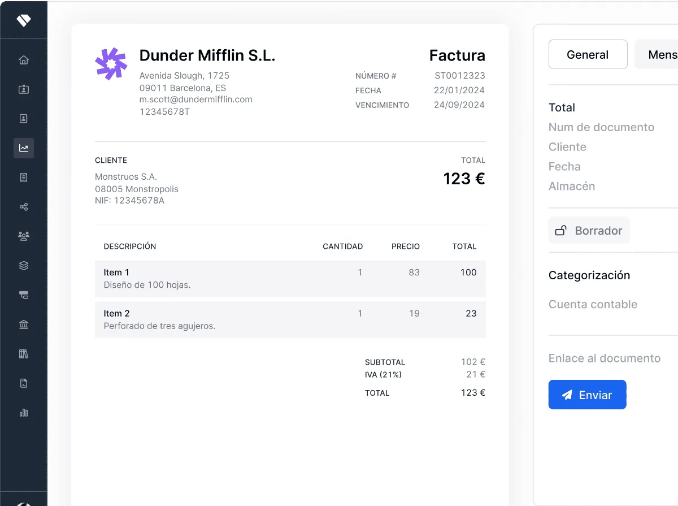This screenshot has height=506, width=678.
Task: Click the Diseño de 100 hojas description
Action: (147, 285)
